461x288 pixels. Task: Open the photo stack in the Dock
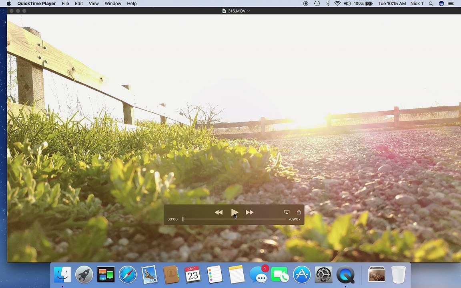click(377, 274)
